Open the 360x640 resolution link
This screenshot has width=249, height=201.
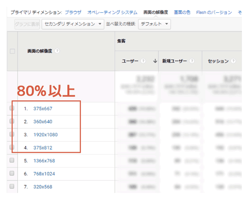43,121
